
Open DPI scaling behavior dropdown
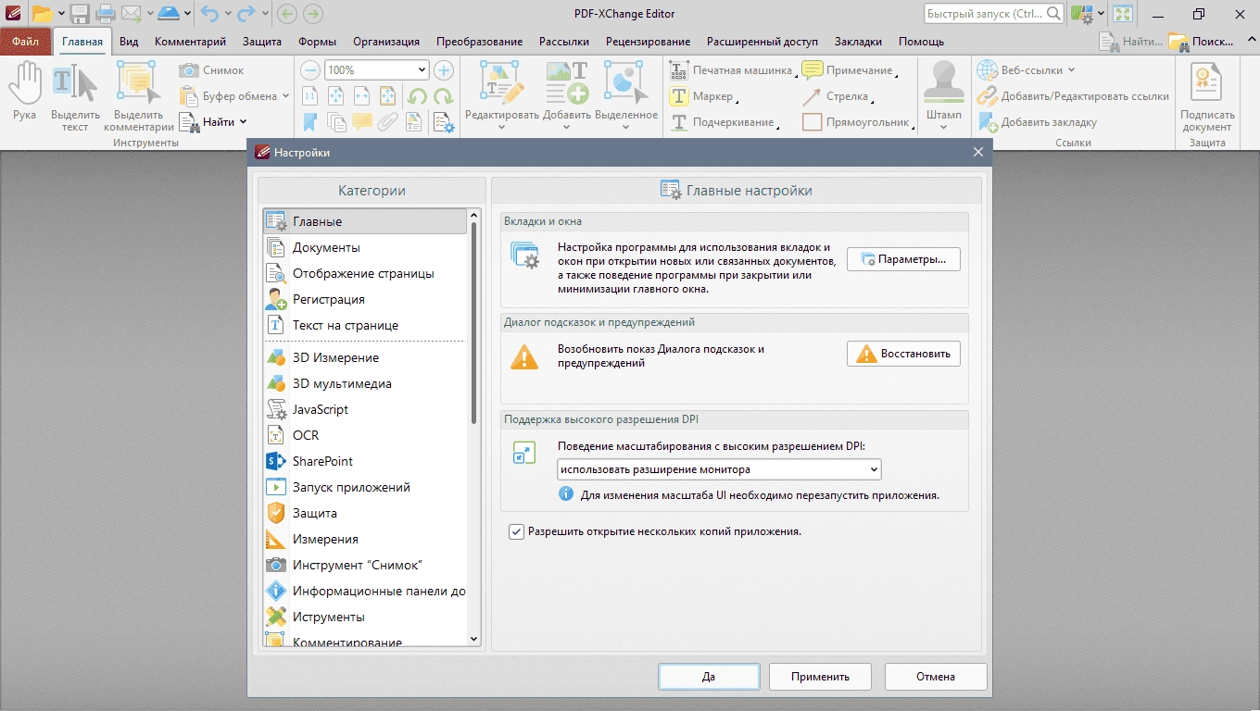pos(719,469)
